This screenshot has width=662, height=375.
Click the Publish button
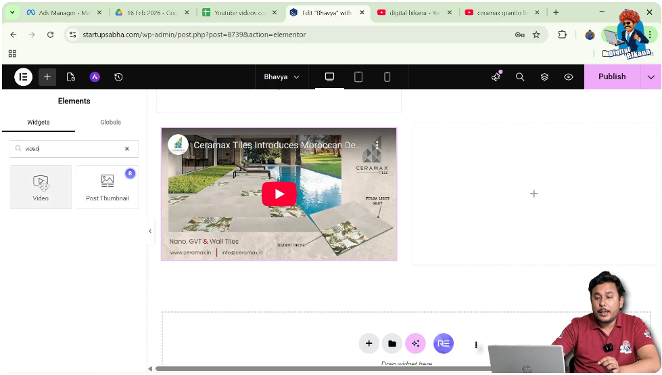point(612,76)
